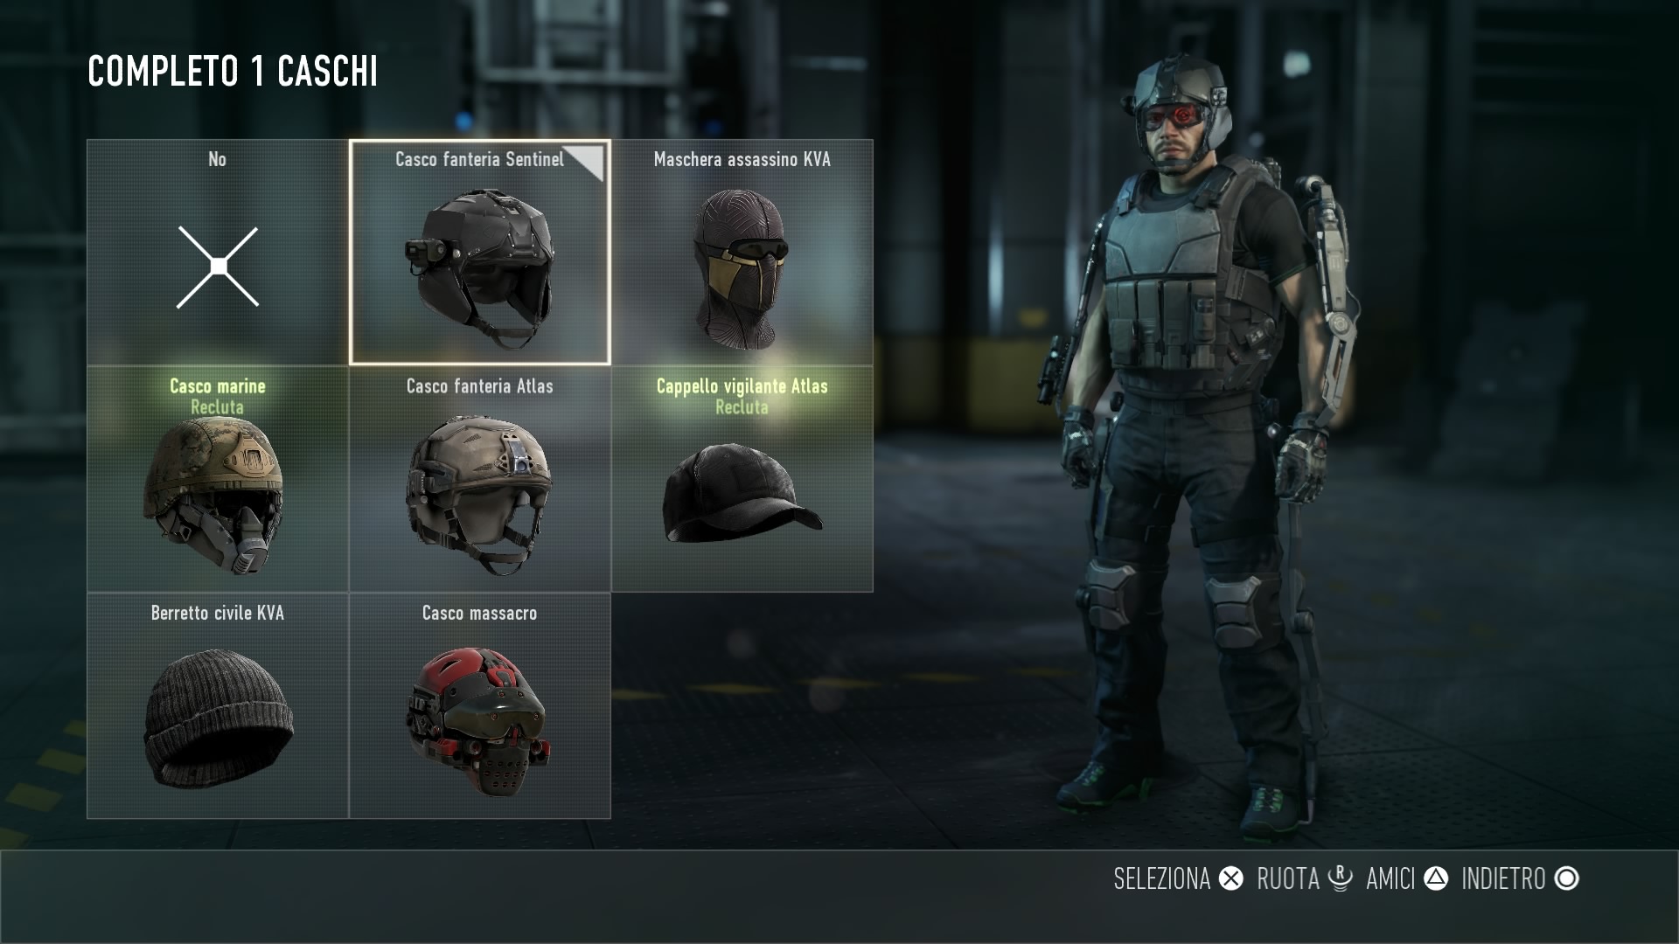Click the 'Casco marine' title text
Screen dimensions: 1679x944
pyautogui.click(x=218, y=386)
